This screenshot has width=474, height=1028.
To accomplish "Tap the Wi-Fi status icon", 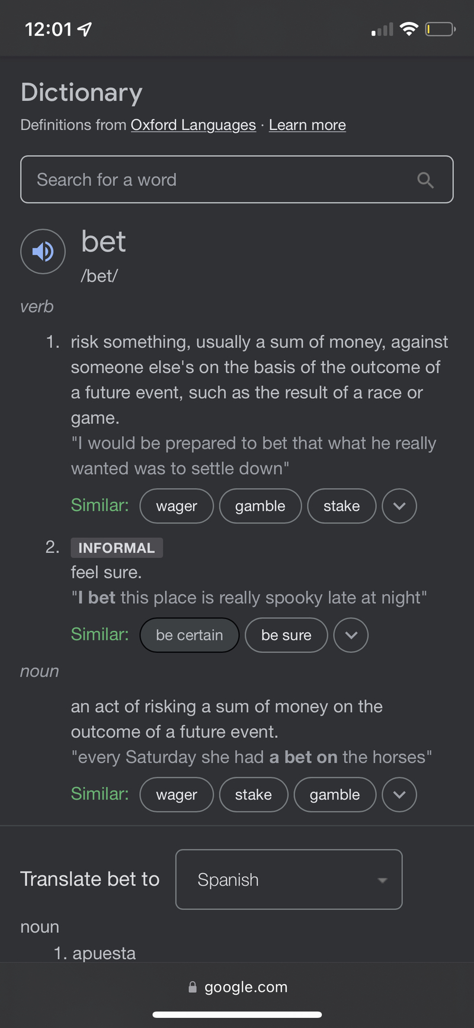I will 409,29.
